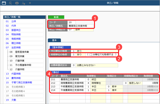Click 指定しない cell in row 212
This screenshot has height=104, width=160.
click(x=135, y=83)
